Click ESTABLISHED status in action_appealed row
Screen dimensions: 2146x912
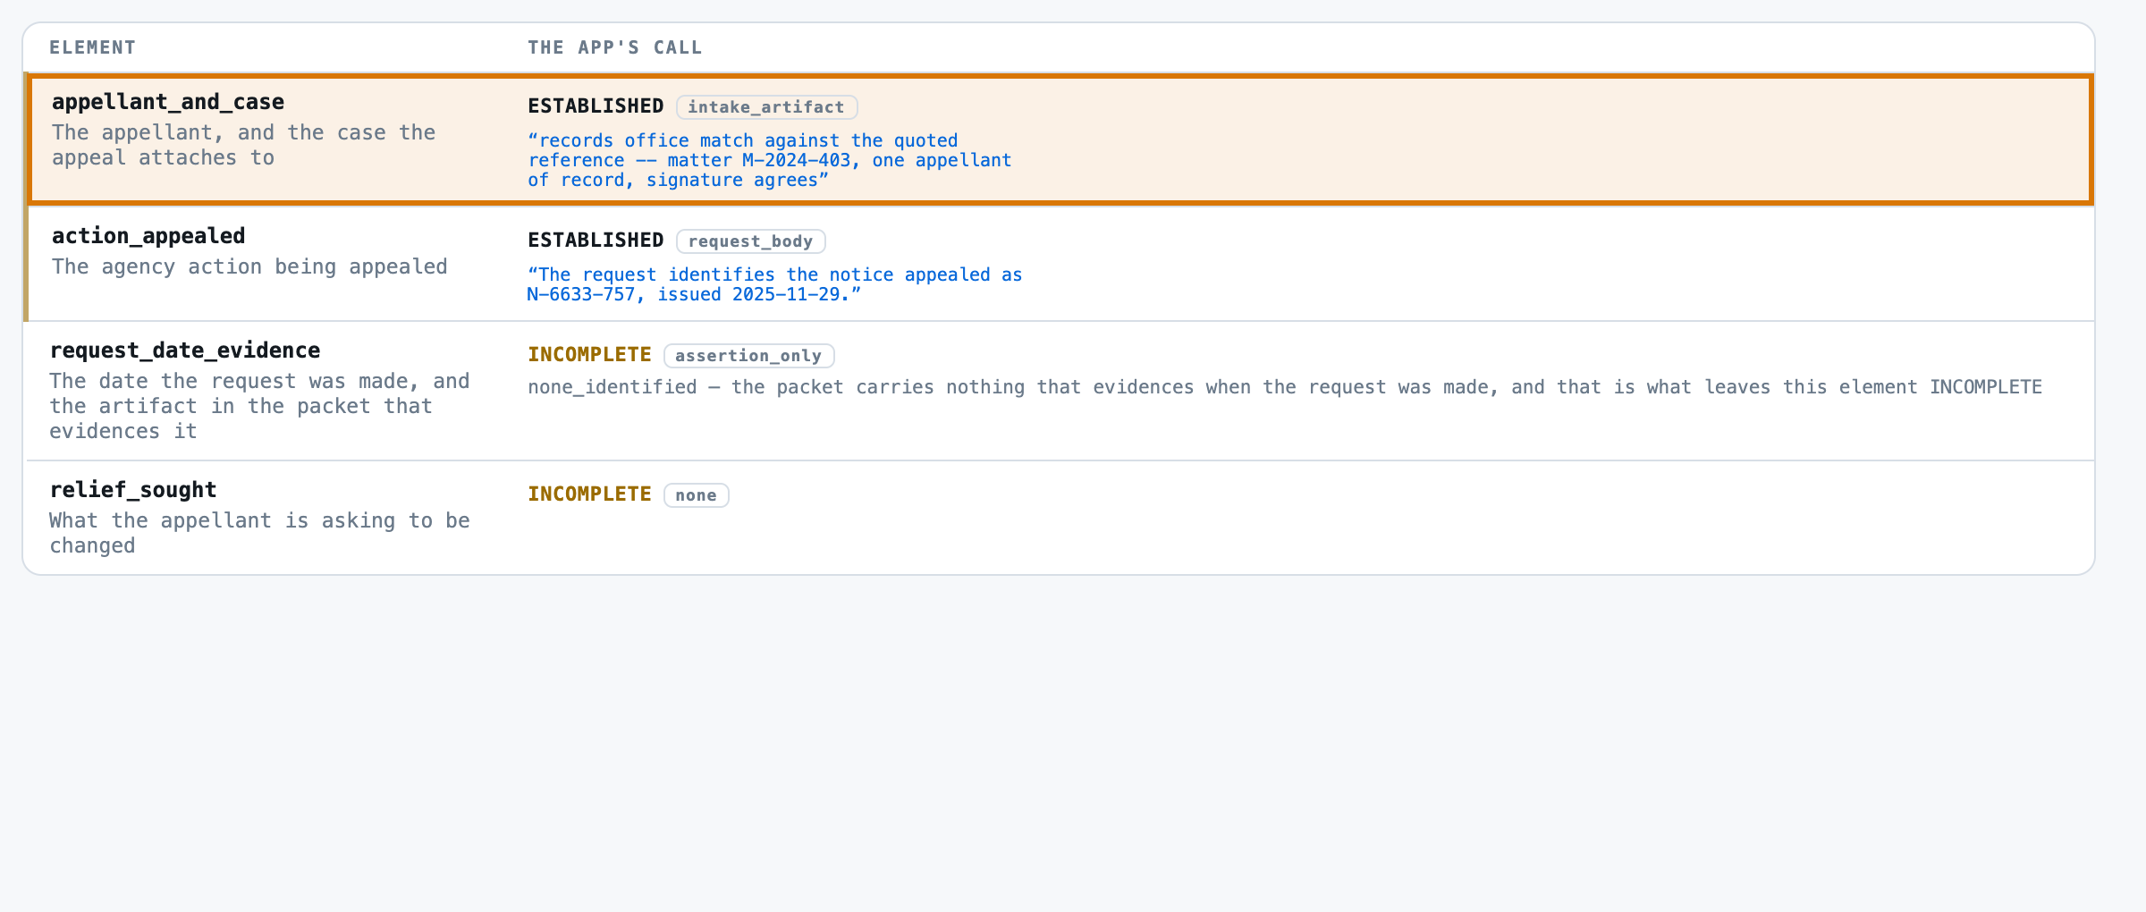click(596, 241)
